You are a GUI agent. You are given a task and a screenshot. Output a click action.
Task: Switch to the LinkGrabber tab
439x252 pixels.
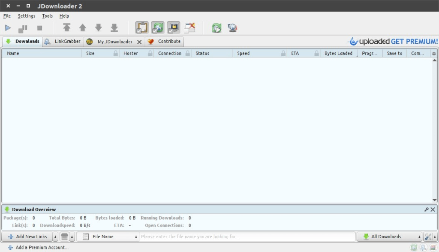coord(63,42)
